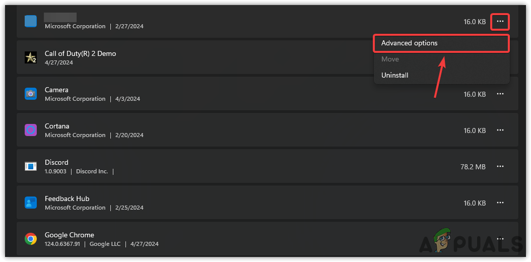Choose Advanced options from the context menu
The height and width of the screenshot is (262, 531).
tap(410, 43)
